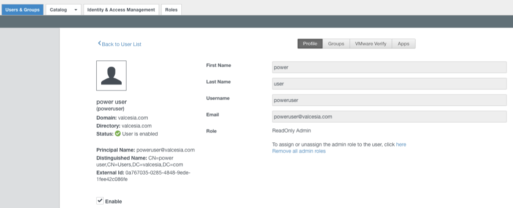Click the 'here' link to assign admin role

click(x=401, y=144)
